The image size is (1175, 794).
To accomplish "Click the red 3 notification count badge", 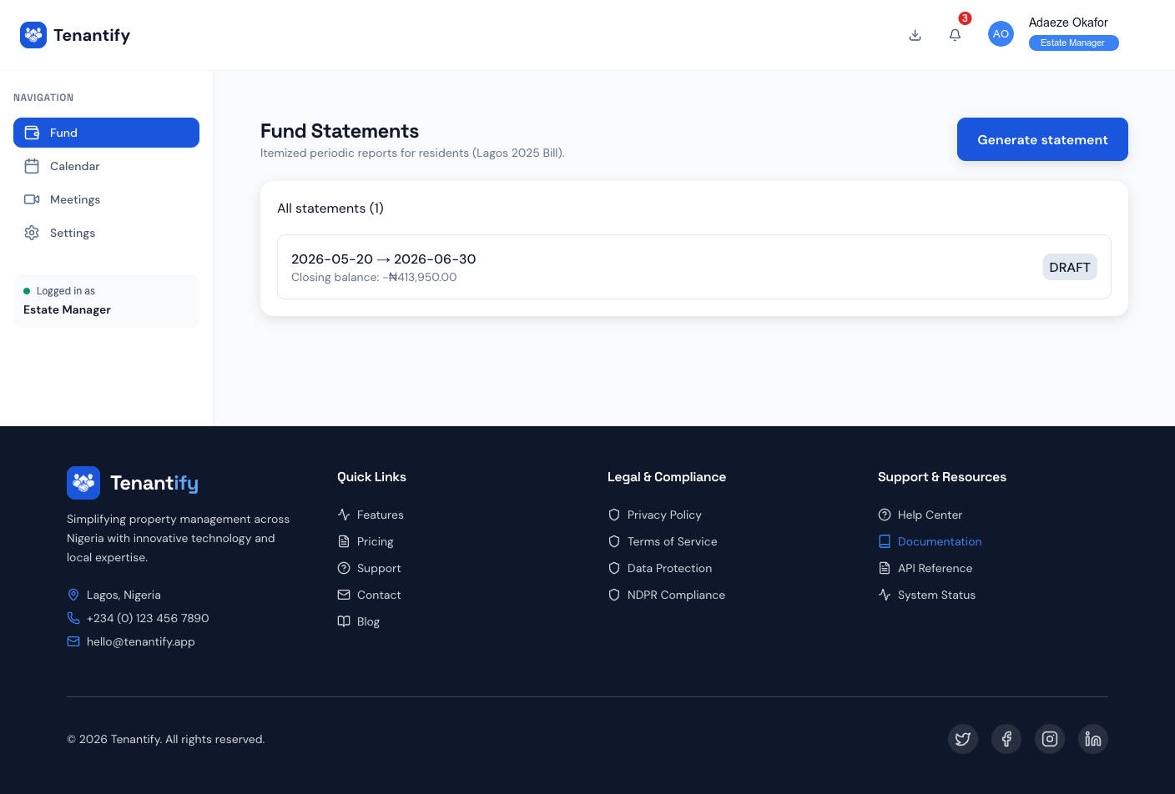I will coord(965,18).
